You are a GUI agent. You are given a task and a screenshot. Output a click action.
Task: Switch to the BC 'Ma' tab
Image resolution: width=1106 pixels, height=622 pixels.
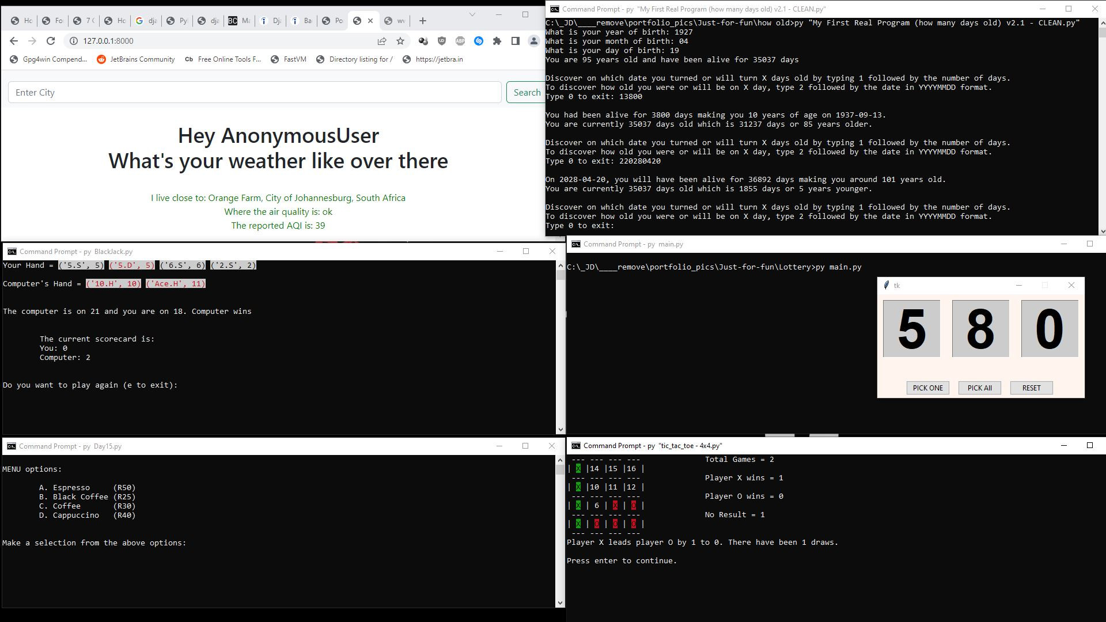(239, 21)
